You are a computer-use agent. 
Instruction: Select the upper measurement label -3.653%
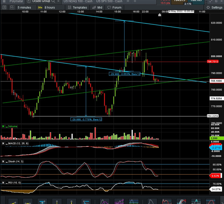click(x=125, y=74)
